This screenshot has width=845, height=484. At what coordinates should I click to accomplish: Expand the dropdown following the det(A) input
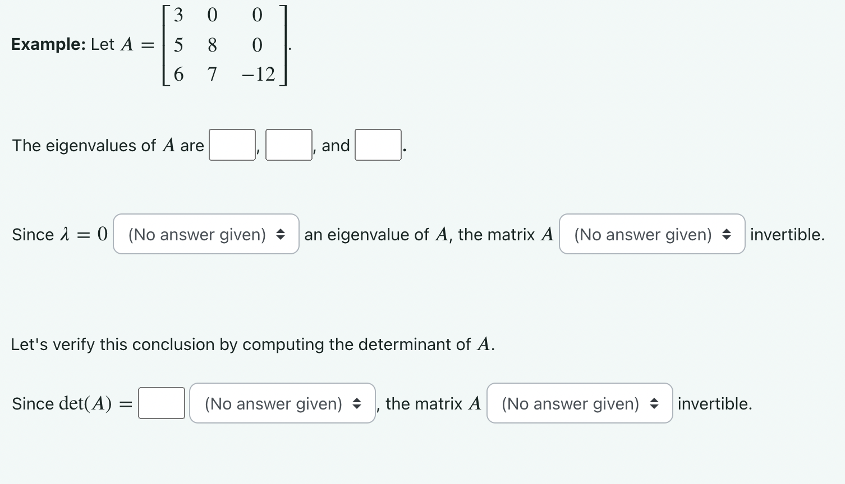pos(282,403)
